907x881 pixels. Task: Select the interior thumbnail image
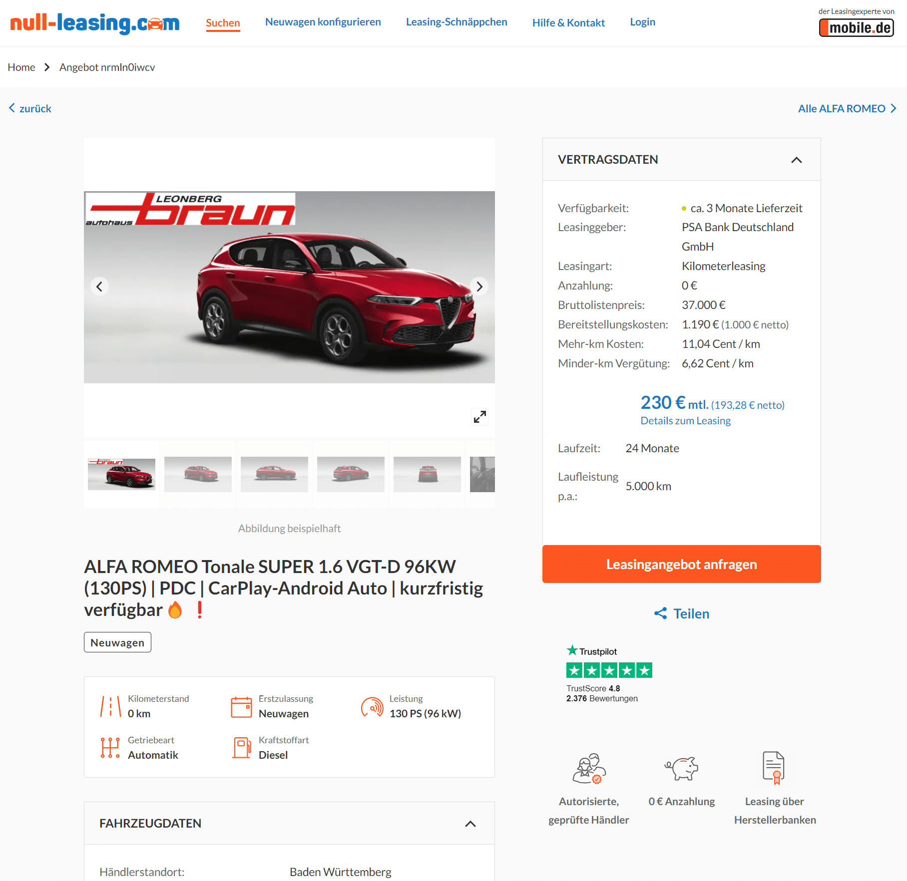pyautogui.click(x=482, y=474)
